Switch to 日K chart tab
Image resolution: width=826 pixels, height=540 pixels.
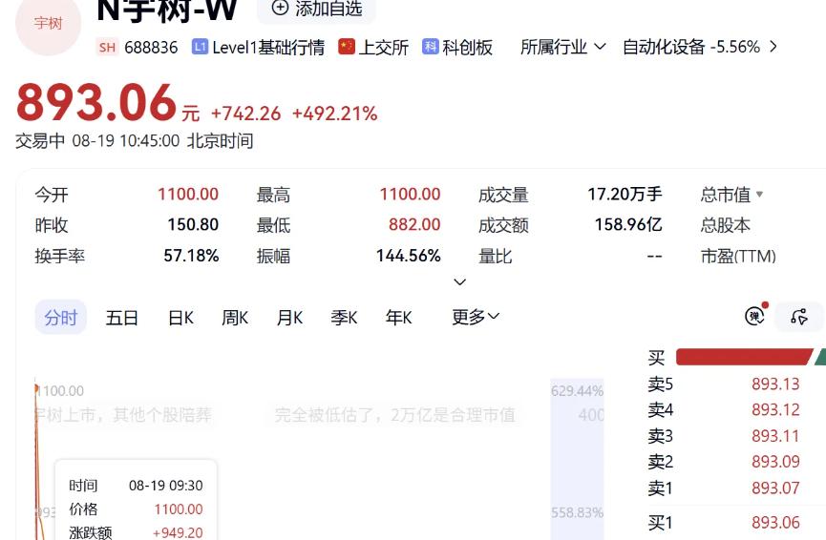[180, 318]
